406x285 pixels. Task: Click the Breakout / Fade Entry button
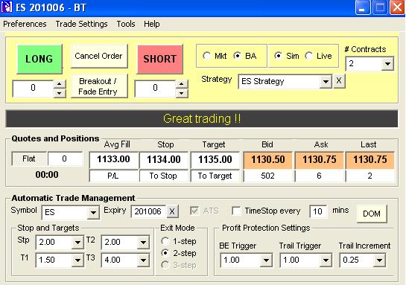(x=98, y=86)
